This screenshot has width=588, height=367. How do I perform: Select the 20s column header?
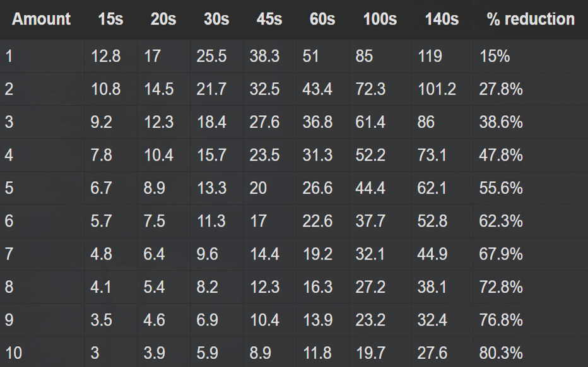pyautogui.click(x=163, y=19)
